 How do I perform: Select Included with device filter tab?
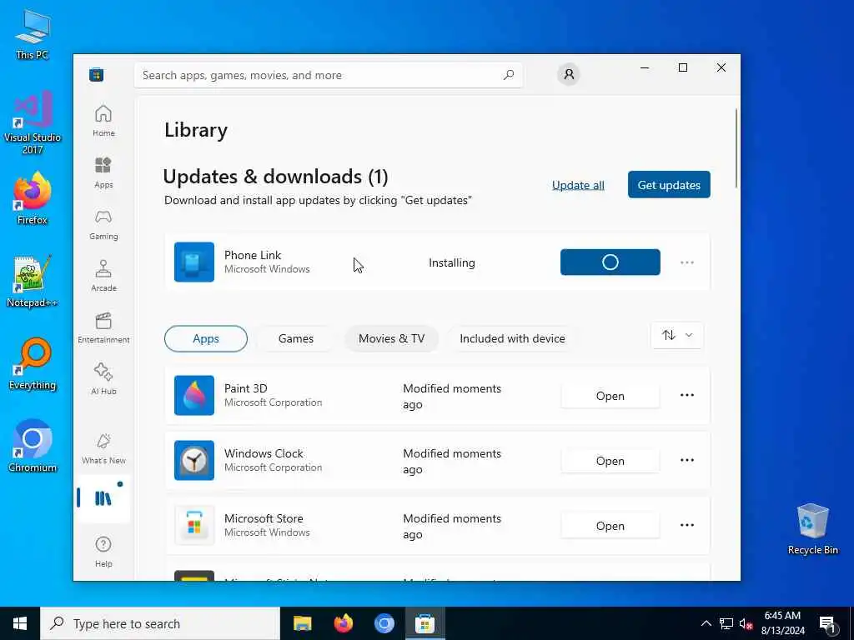click(x=513, y=338)
